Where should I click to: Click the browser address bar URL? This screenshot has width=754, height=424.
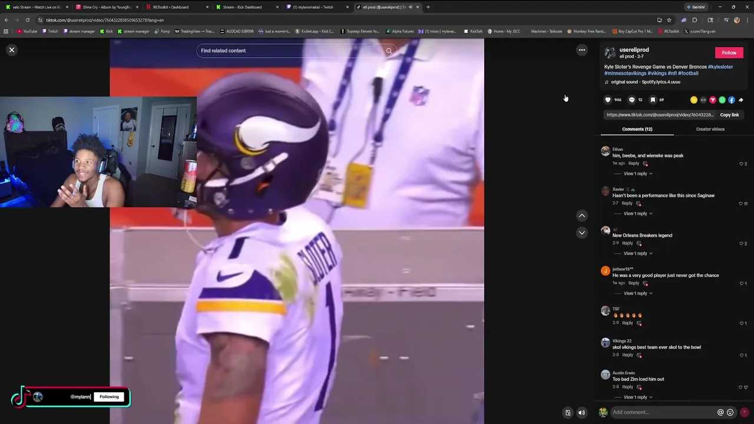coord(105,20)
